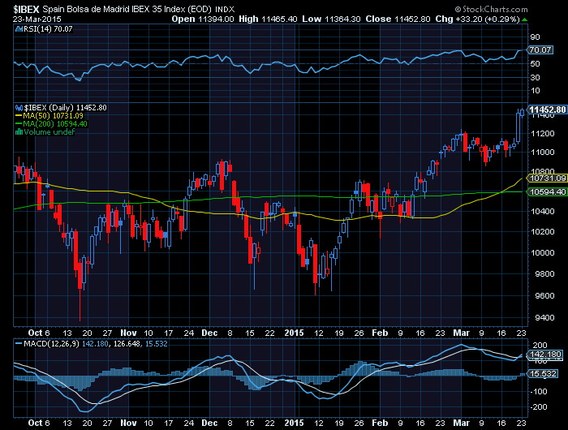Click the MACD(12,26,9) legend label
Viewport: 568px width, 430px height.
51,344
